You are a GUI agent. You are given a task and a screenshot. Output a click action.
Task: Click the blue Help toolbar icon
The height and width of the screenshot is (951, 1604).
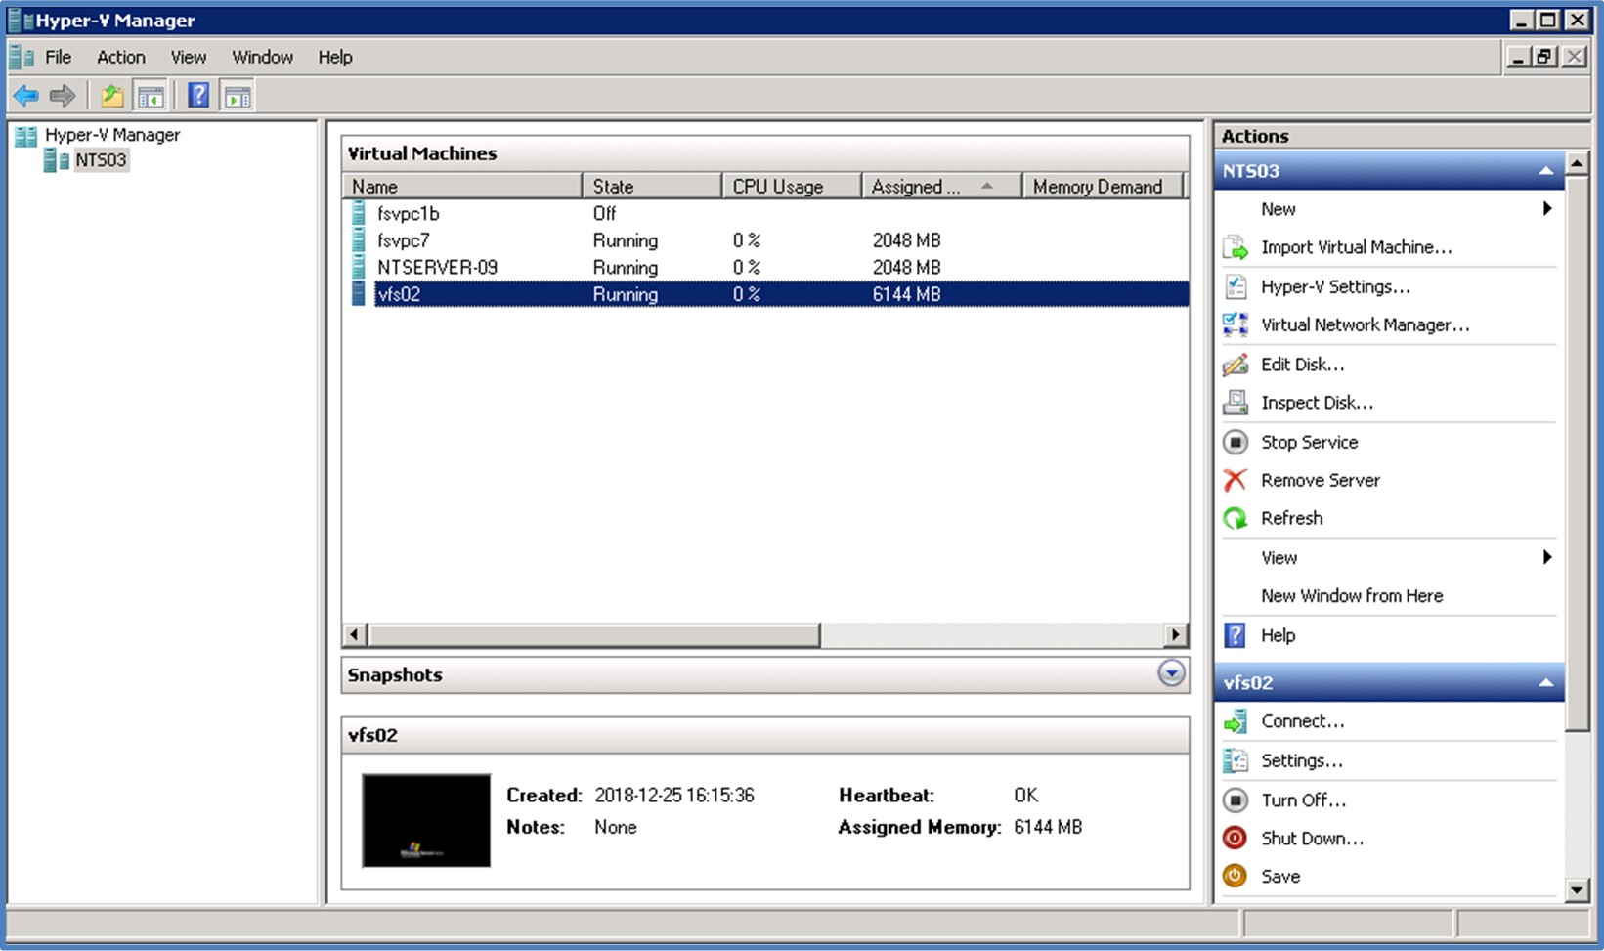coord(198,96)
